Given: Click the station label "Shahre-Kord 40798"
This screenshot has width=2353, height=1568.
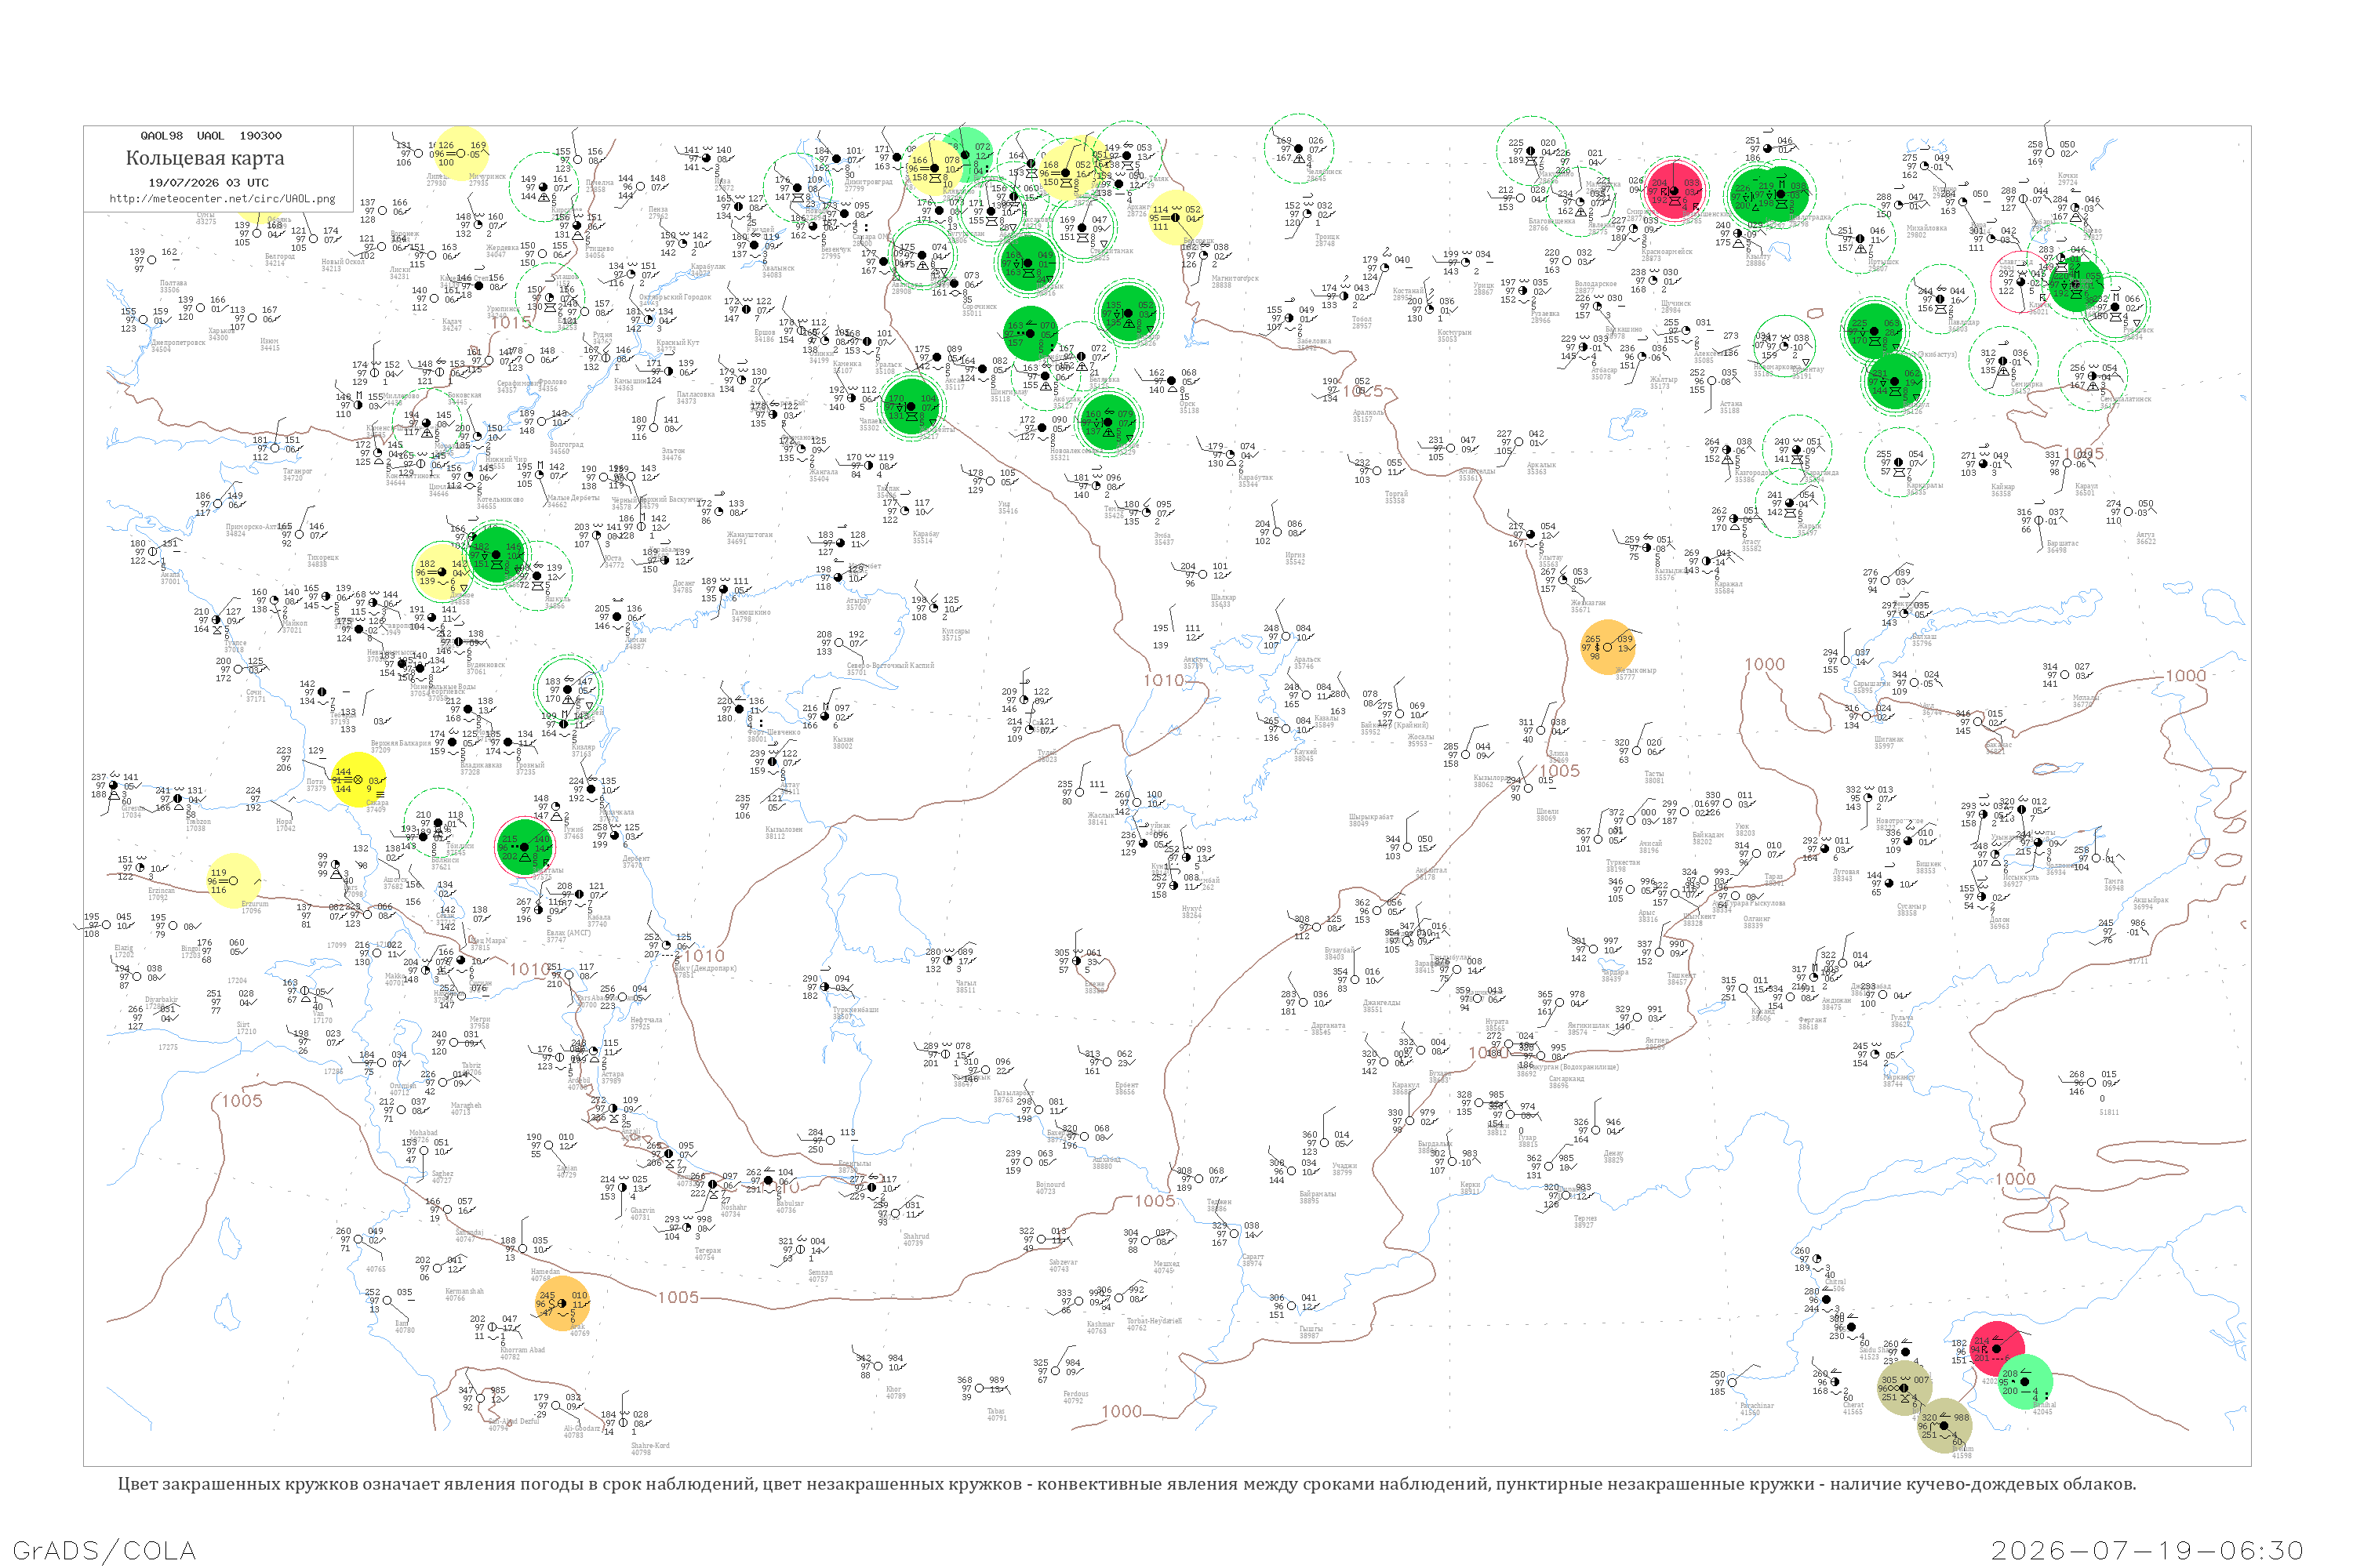Looking at the screenshot, I should [x=650, y=1448].
